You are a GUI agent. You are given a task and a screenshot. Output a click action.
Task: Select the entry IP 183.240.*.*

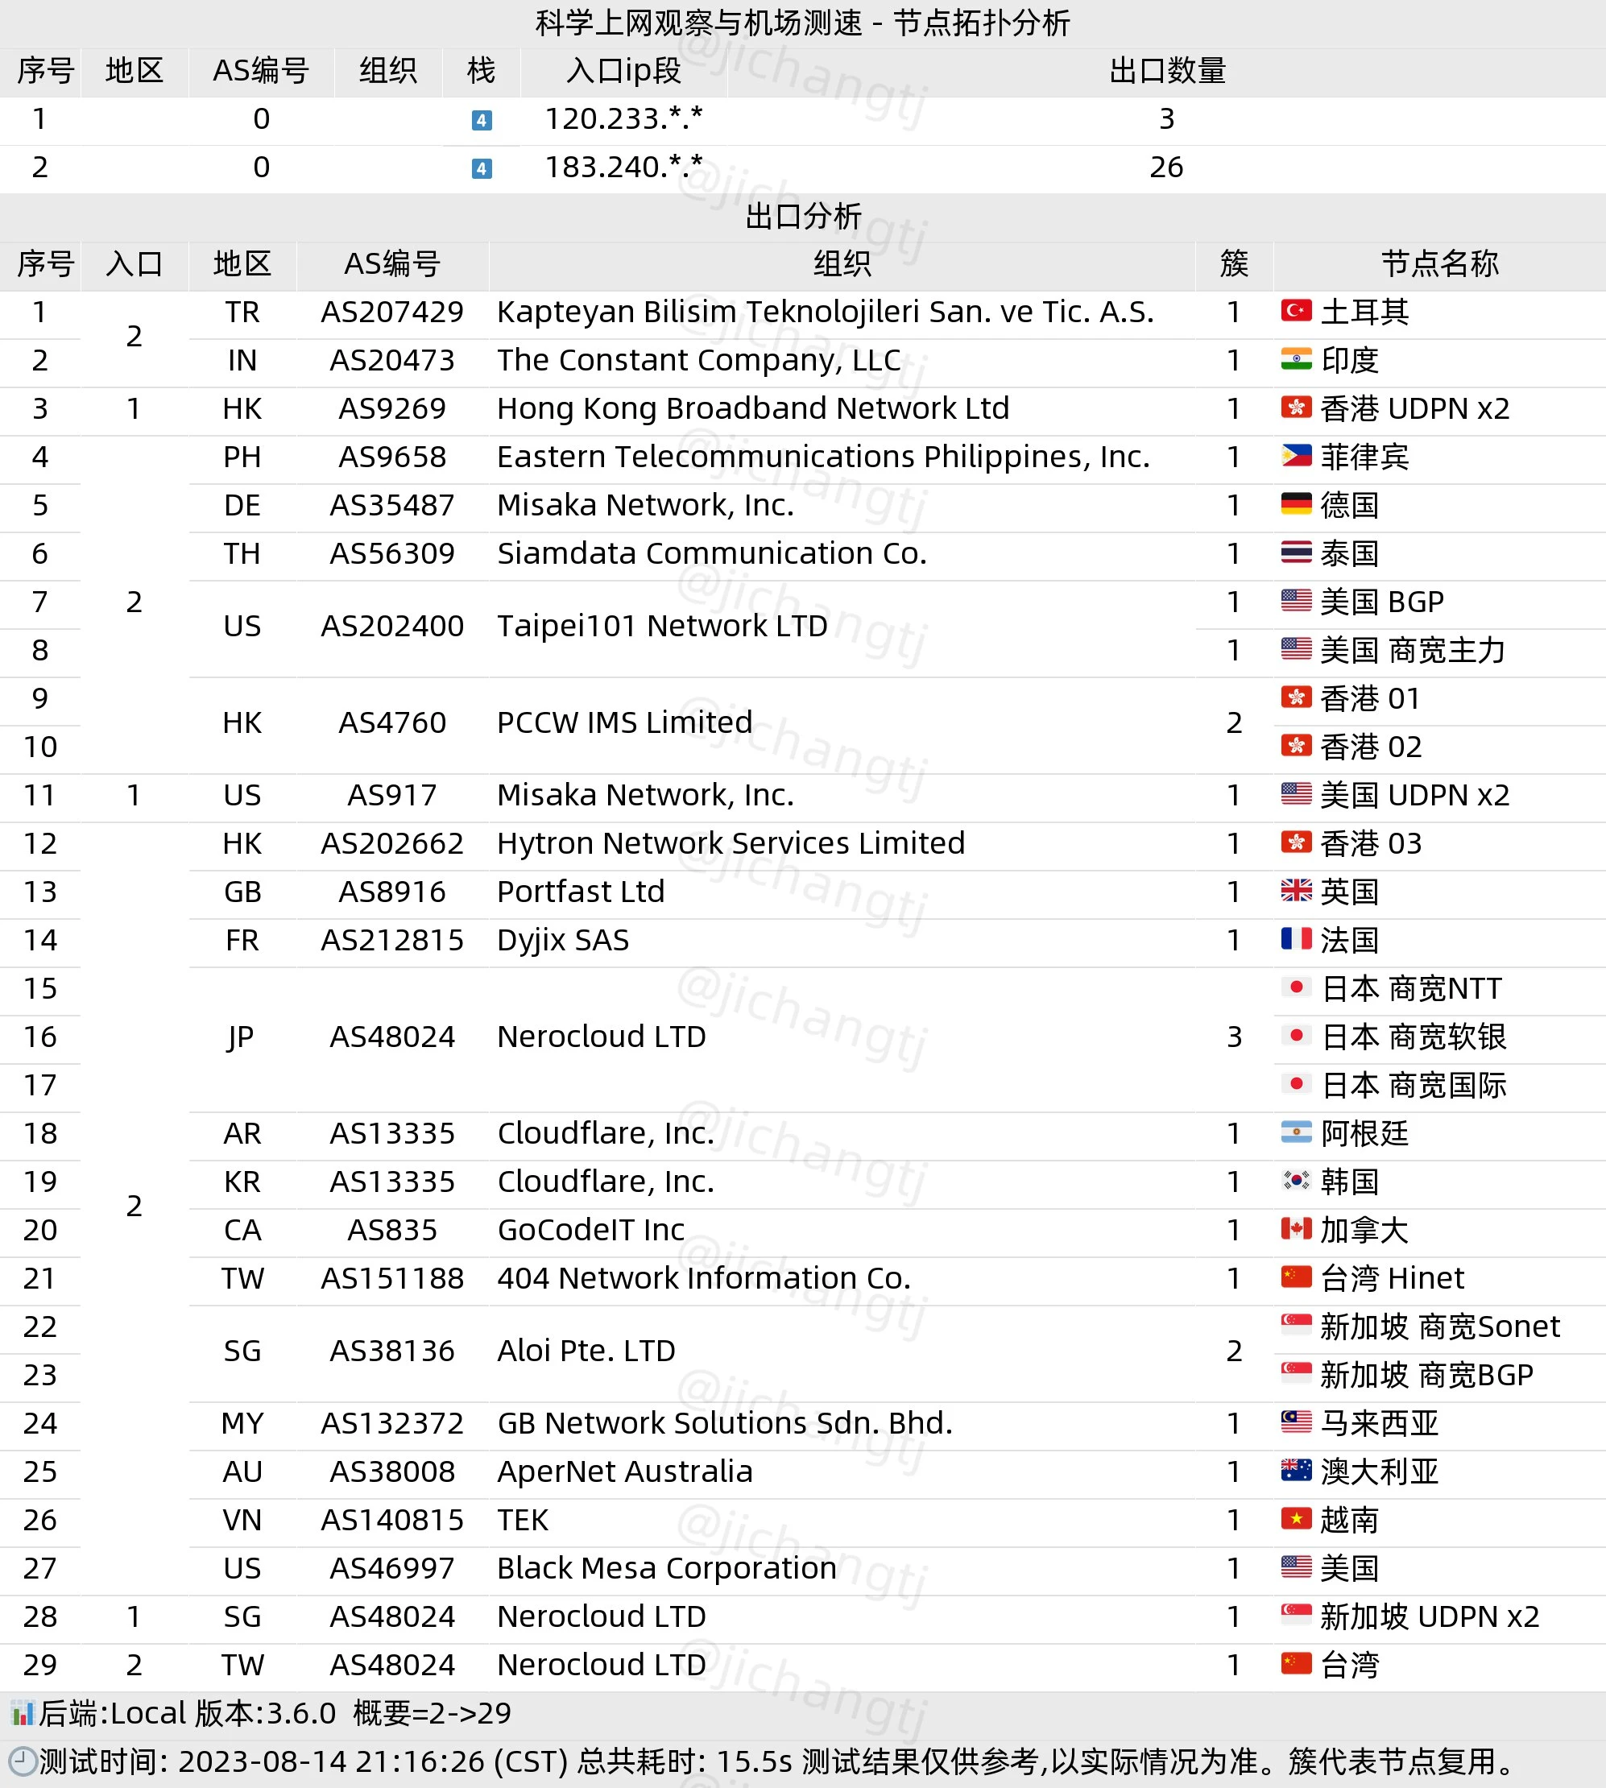point(623,167)
